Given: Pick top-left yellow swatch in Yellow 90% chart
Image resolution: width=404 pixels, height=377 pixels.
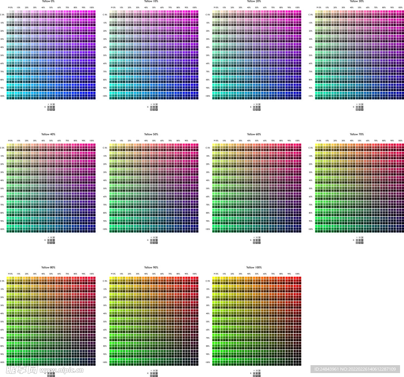Looking at the screenshot, I should [112, 278].
